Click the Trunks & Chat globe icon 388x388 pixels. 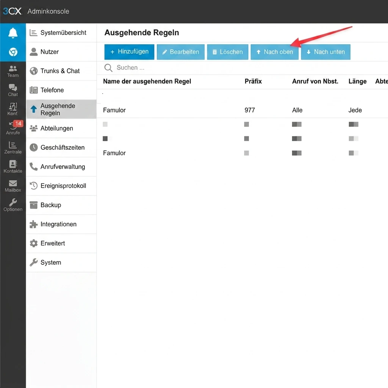click(x=33, y=71)
